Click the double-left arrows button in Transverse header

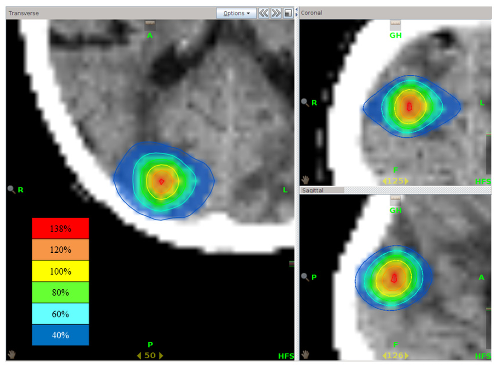tap(264, 13)
